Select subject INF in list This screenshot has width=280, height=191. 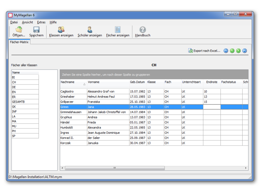25,111
